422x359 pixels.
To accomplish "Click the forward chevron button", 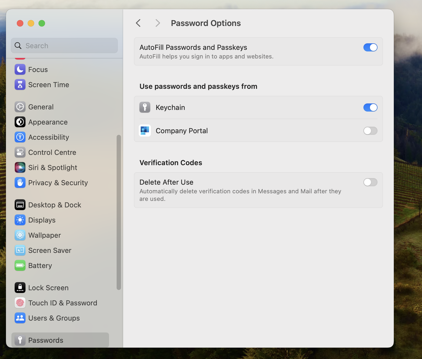I will 158,23.
